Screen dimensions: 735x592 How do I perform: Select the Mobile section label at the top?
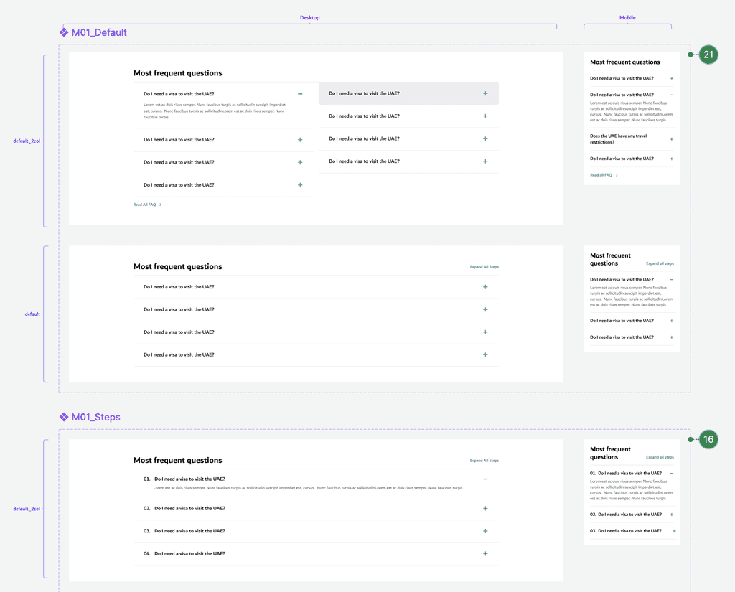627,17
